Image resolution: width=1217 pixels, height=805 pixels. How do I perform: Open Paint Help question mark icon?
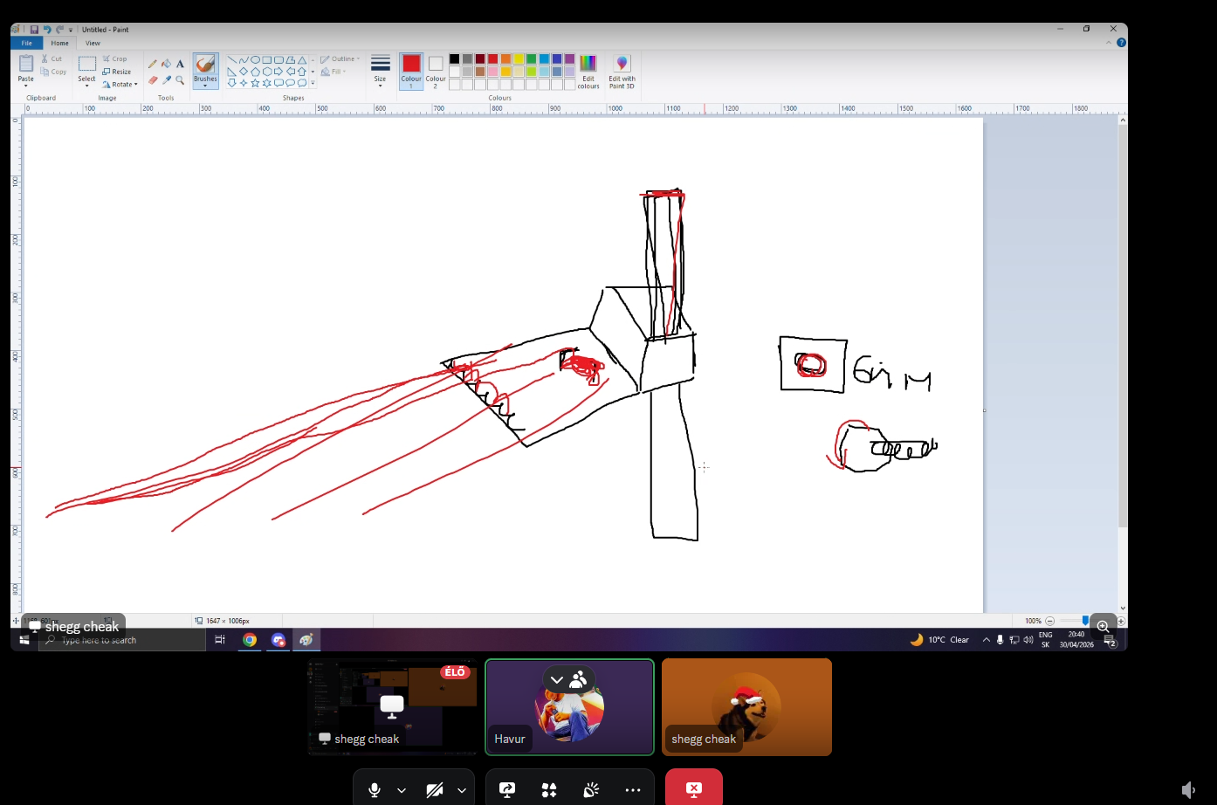pos(1121,43)
